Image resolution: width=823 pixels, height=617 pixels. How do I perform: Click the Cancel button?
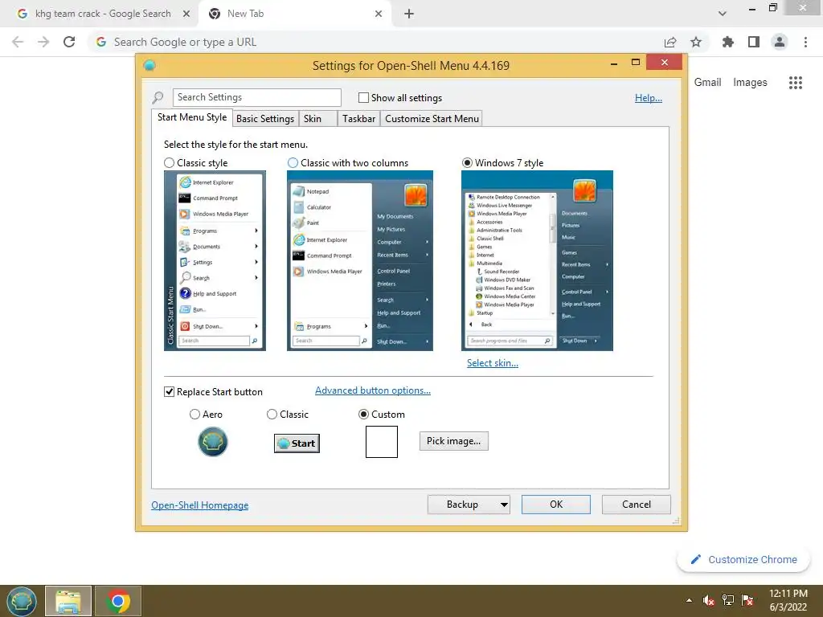[637, 505]
